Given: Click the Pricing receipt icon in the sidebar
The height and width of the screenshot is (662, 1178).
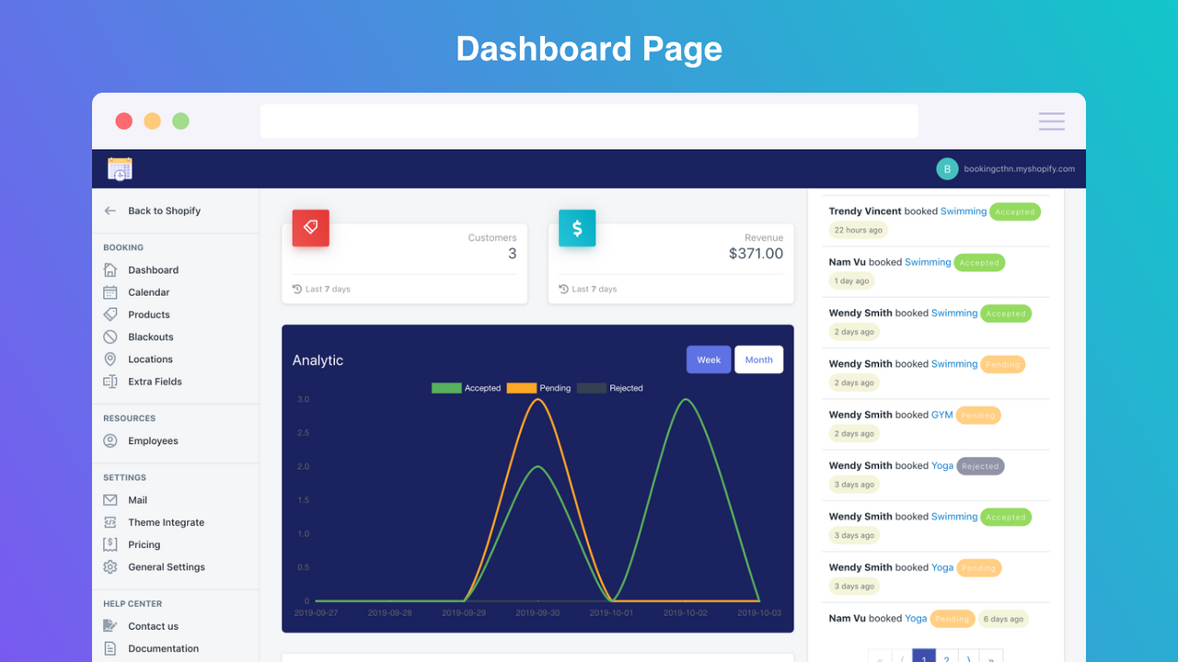Looking at the screenshot, I should pyautogui.click(x=110, y=544).
